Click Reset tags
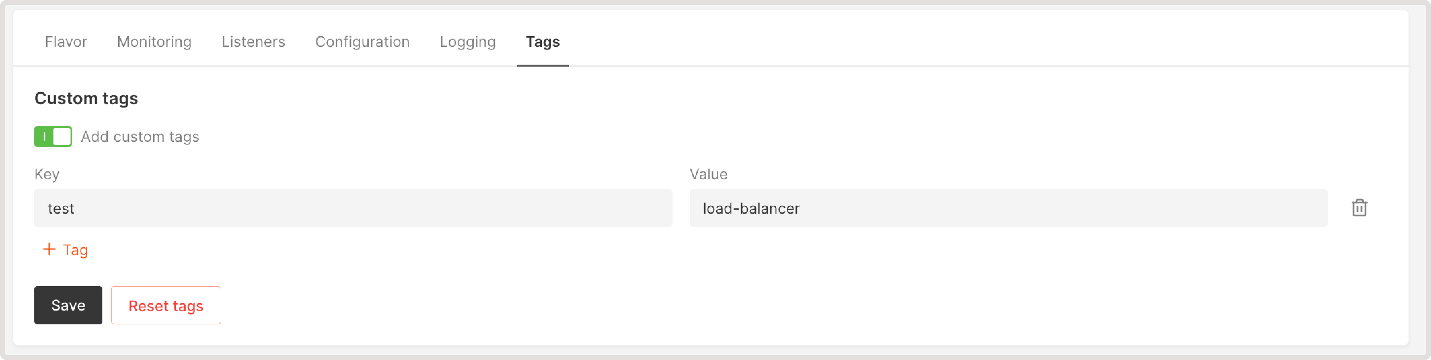 point(165,305)
